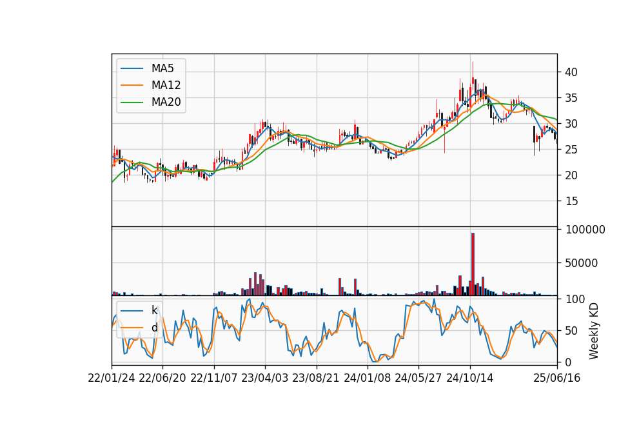Click the 23/08/21 date tick label
This screenshot has height=445, width=619.
(316, 378)
